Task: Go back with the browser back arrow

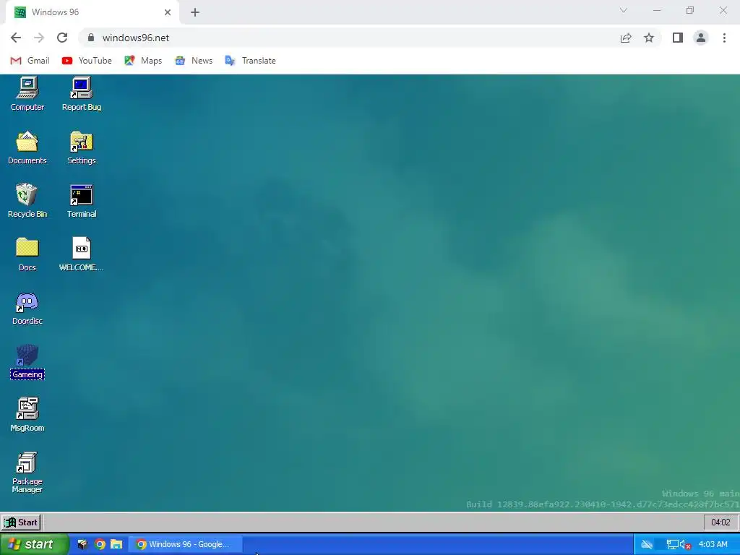Action: [16, 38]
